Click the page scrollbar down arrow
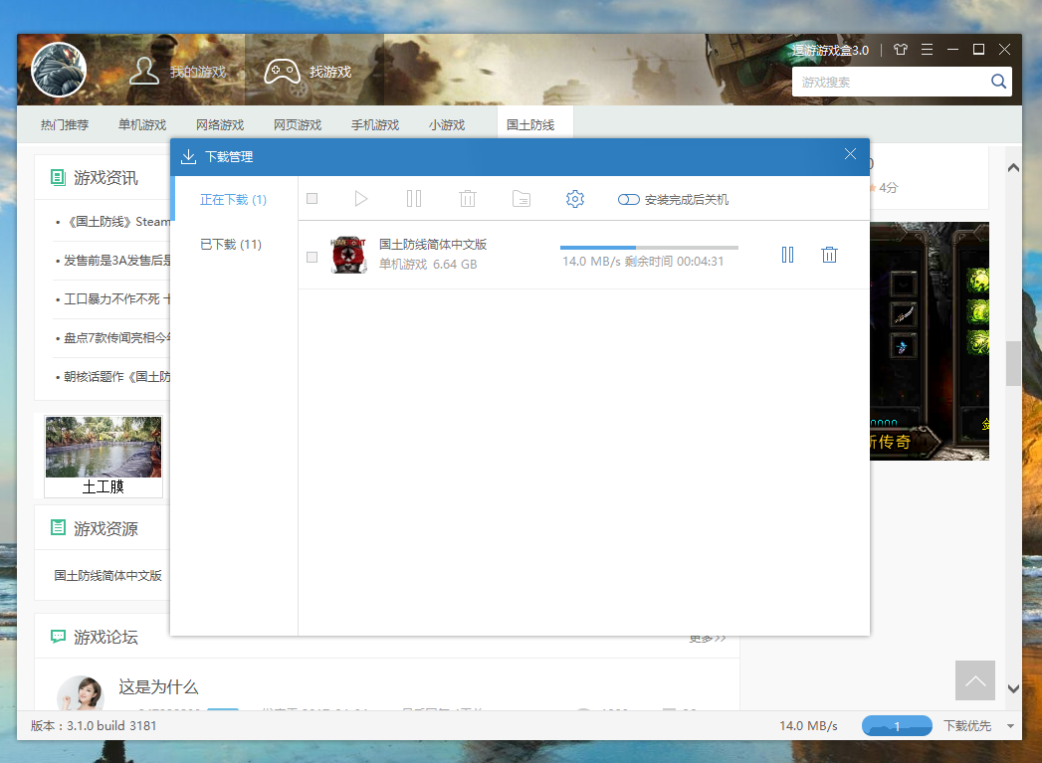Image resolution: width=1042 pixels, height=763 pixels. [1013, 688]
